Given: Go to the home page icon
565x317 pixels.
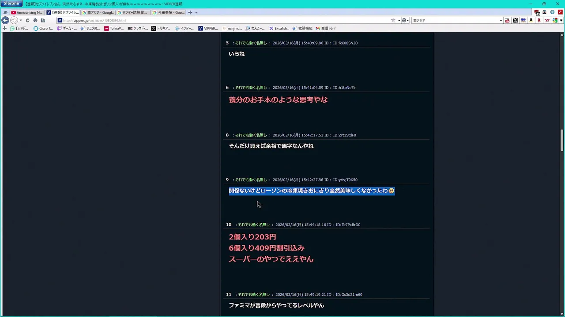Looking at the screenshot, I should point(35,20).
